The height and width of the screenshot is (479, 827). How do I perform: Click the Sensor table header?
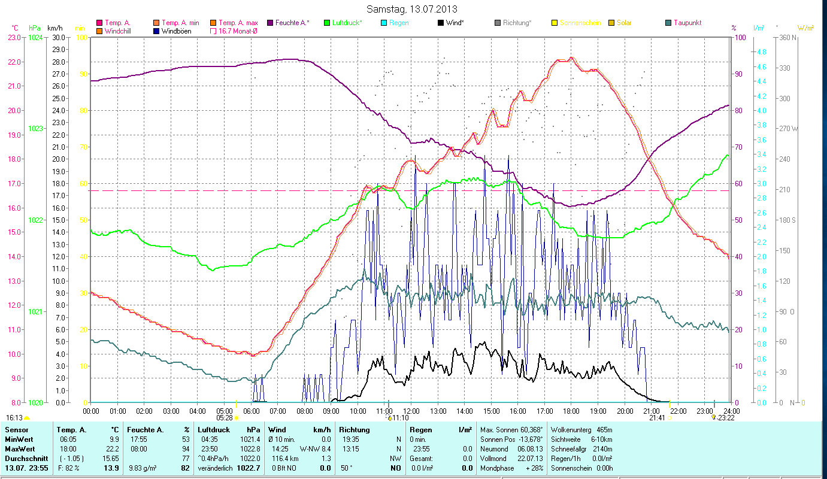[16, 430]
